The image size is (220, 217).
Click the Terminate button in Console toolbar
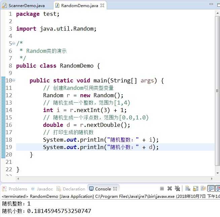pyautogui.click(x=162, y=188)
